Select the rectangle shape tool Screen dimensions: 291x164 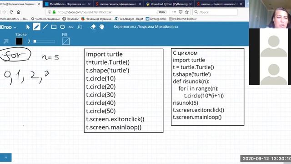point(54,27)
